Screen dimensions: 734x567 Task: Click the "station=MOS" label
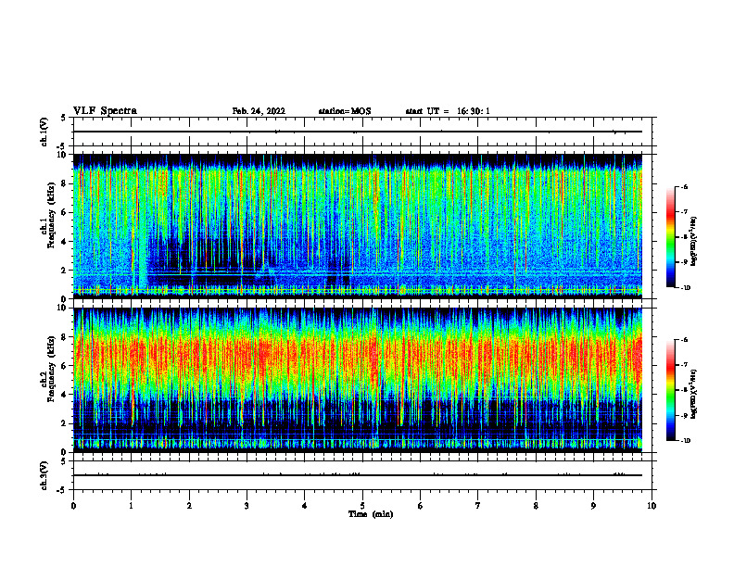point(345,111)
